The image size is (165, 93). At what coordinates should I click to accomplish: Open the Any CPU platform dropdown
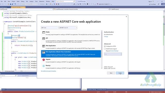click(x=32, y=4)
